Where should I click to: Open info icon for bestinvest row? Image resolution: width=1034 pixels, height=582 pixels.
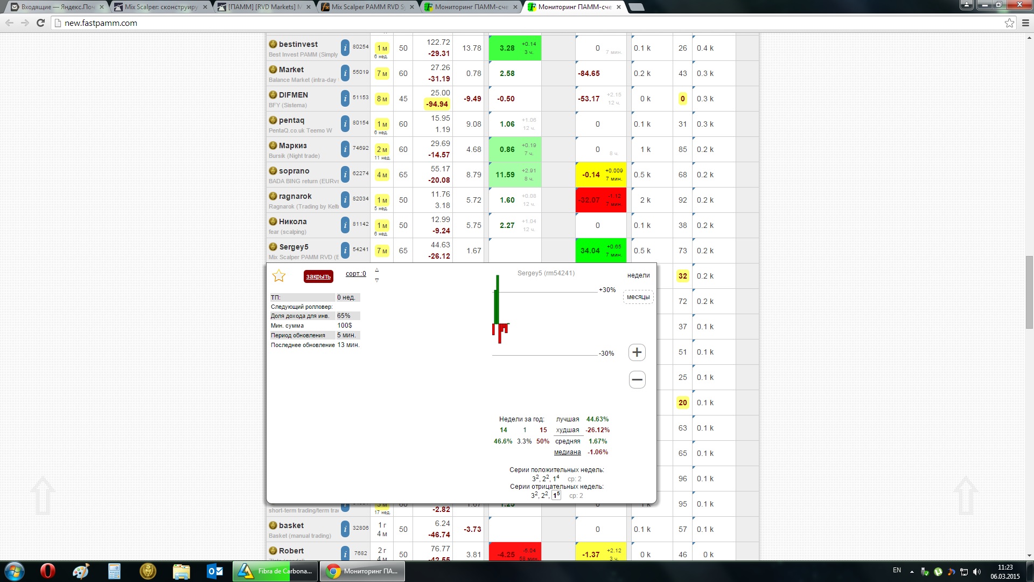pos(345,48)
